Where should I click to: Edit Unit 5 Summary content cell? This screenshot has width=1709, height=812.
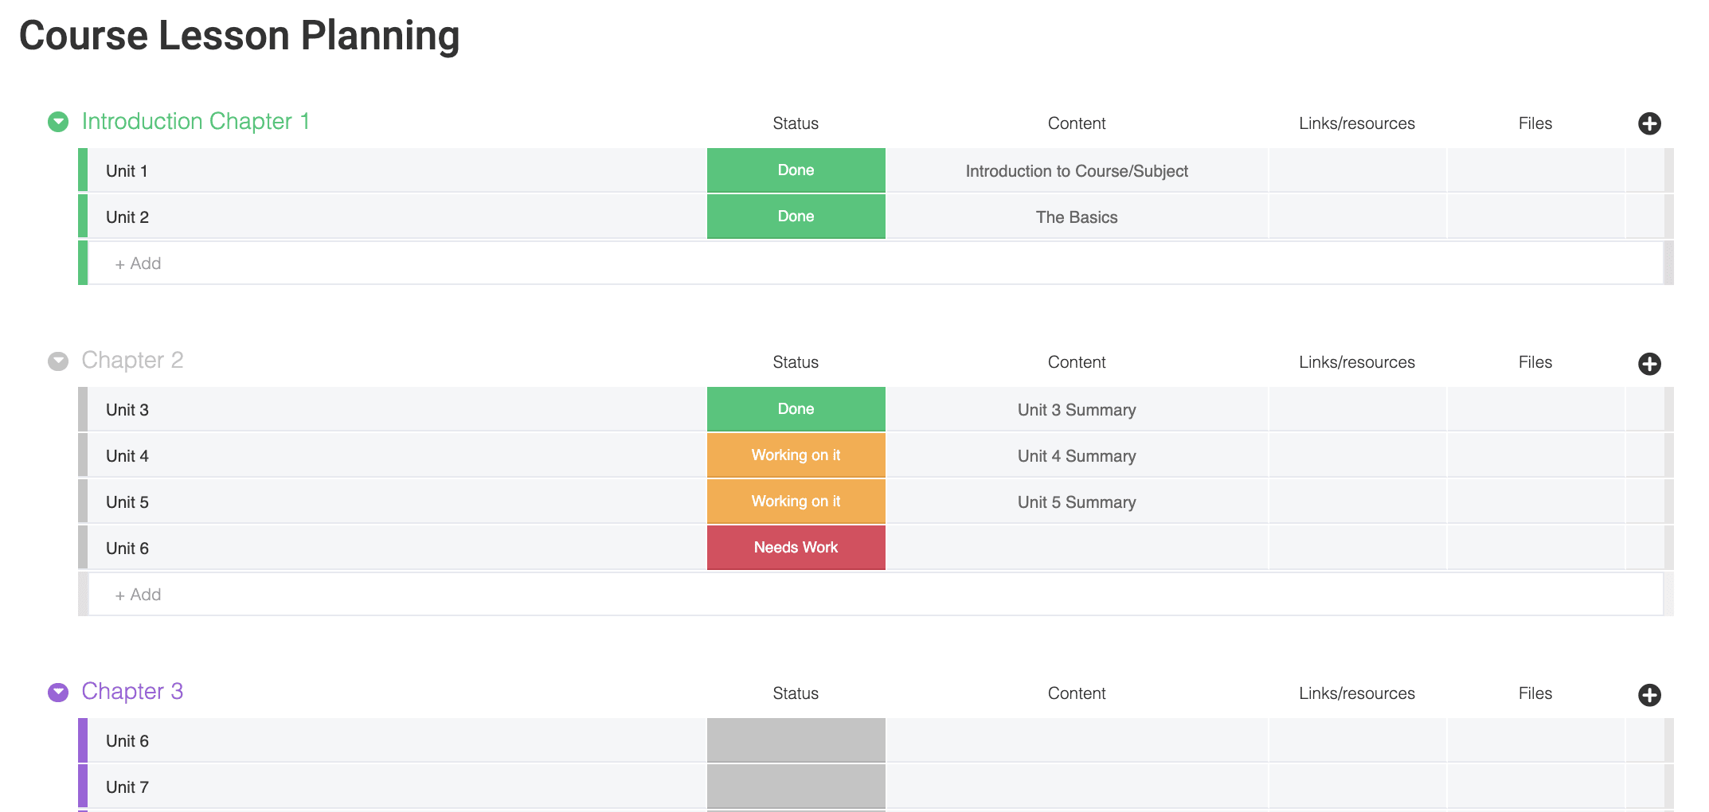[1077, 502]
